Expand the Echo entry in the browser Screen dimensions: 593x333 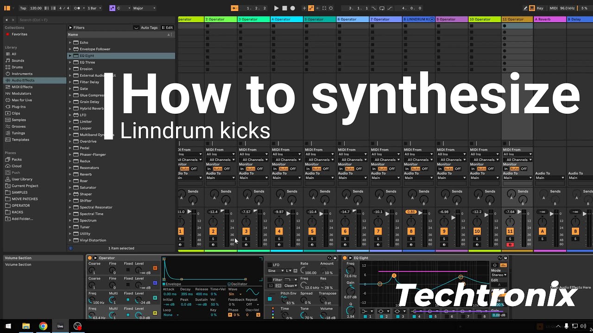pyautogui.click(x=70, y=43)
